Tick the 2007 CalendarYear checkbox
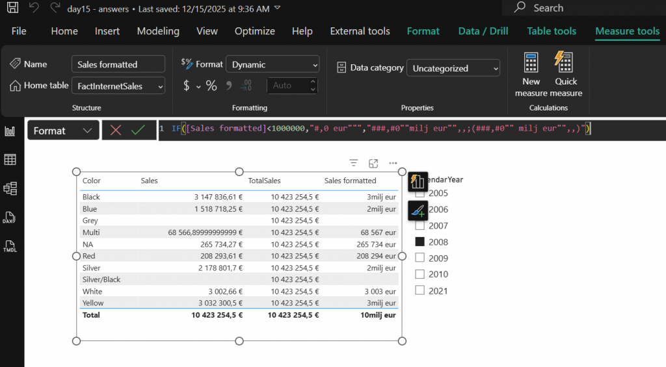The height and width of the screenshot is (367, 666). (420, 226)
